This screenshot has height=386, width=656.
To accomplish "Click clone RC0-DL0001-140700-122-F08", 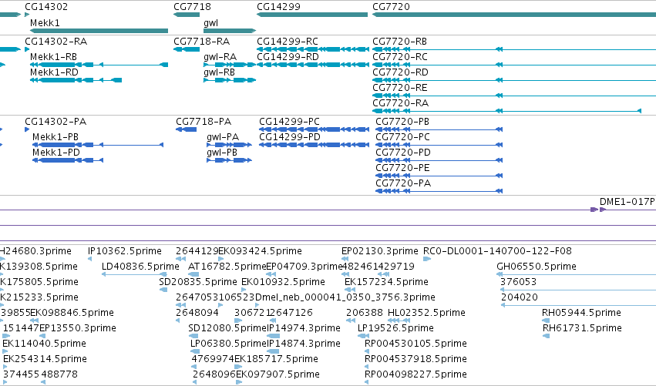I will [497, 251].
